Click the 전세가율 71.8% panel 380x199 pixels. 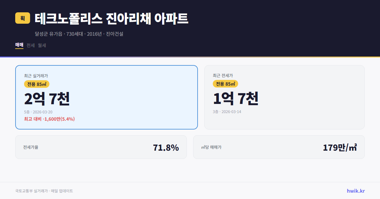101,147
